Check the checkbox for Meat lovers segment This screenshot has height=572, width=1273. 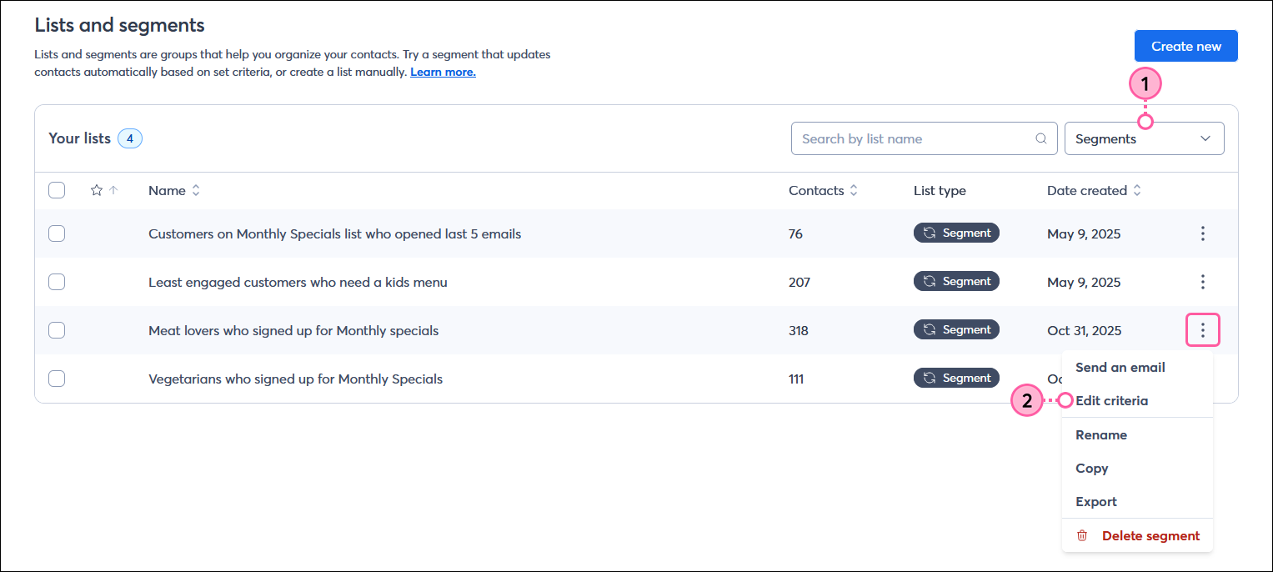tap(56, 329)
